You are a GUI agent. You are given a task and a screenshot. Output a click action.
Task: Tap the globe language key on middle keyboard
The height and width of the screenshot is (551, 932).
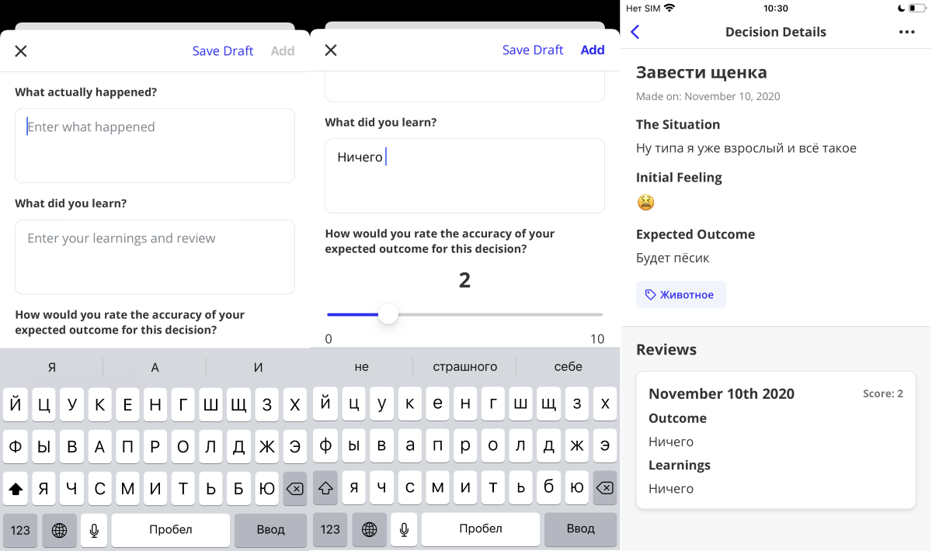(370, 529)
